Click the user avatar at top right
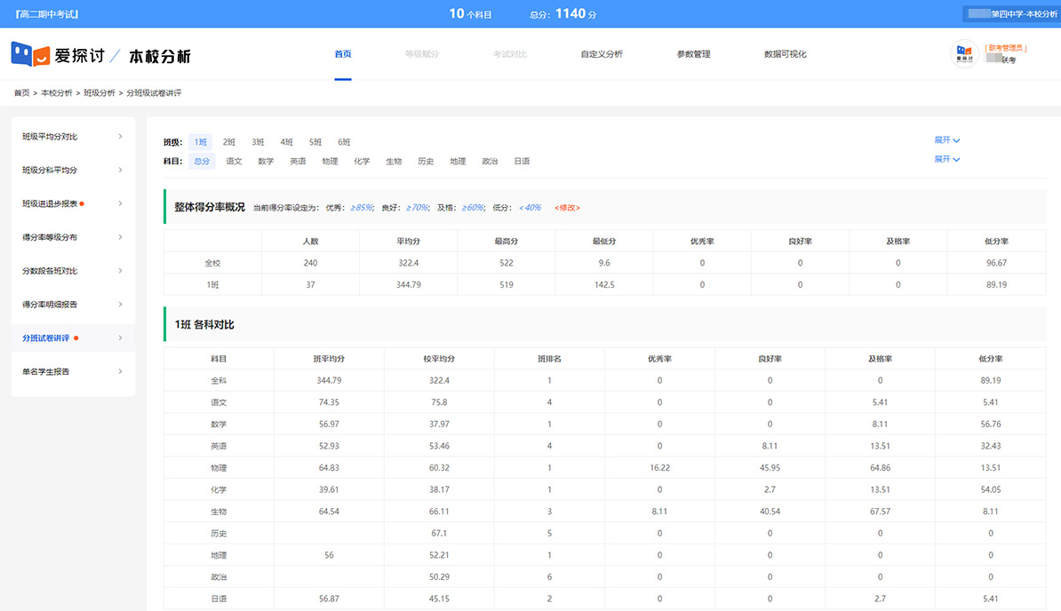Screen dimensions: 1061x611 tap(964, 54)
